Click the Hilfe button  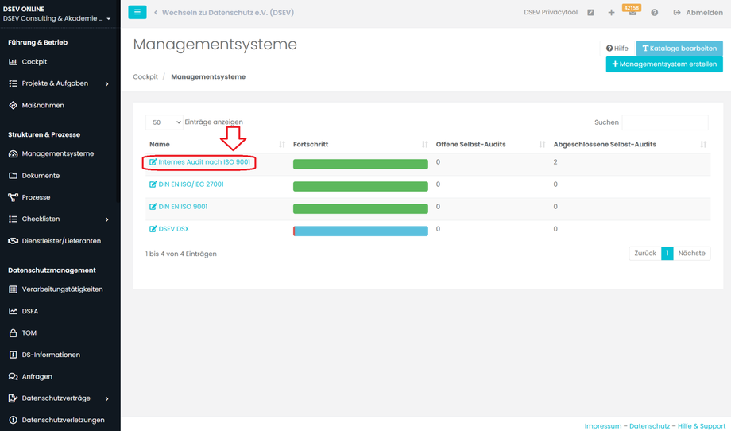click(617, 48)
